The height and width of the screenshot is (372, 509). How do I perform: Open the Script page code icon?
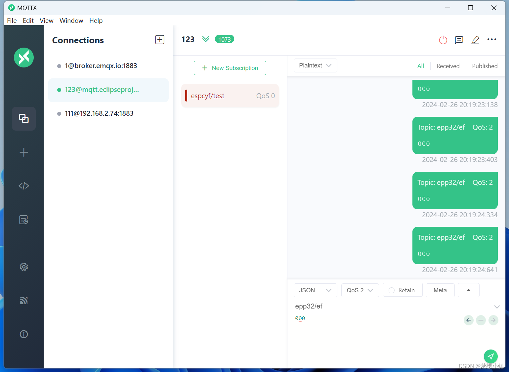coord(24,186)
